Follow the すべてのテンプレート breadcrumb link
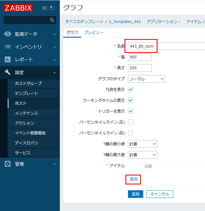 85,21
